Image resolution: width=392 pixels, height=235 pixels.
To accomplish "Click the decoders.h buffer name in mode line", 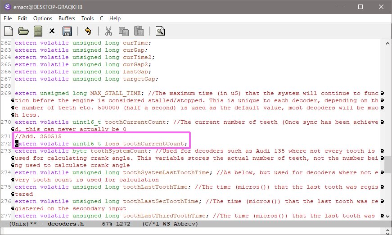I will pyautogui.click(x=66, y=224).
